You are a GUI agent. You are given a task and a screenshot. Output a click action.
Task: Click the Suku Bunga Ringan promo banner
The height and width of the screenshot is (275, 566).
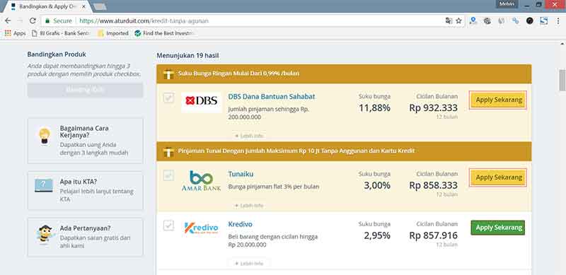tap(344, 74)
